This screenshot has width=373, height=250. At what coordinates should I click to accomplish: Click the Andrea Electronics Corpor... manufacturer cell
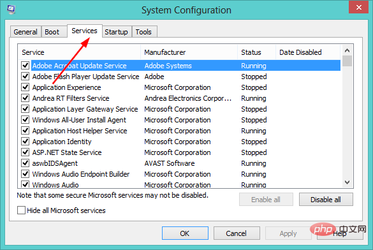[188, 98]
